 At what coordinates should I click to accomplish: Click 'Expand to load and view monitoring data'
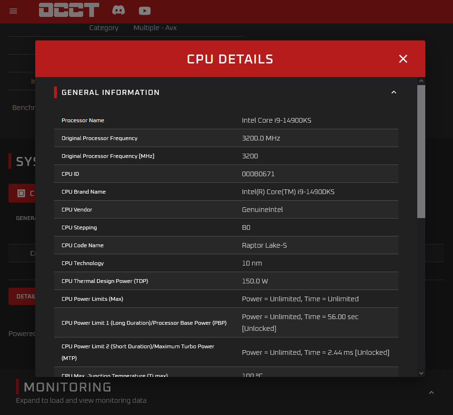tap(81, 400)
